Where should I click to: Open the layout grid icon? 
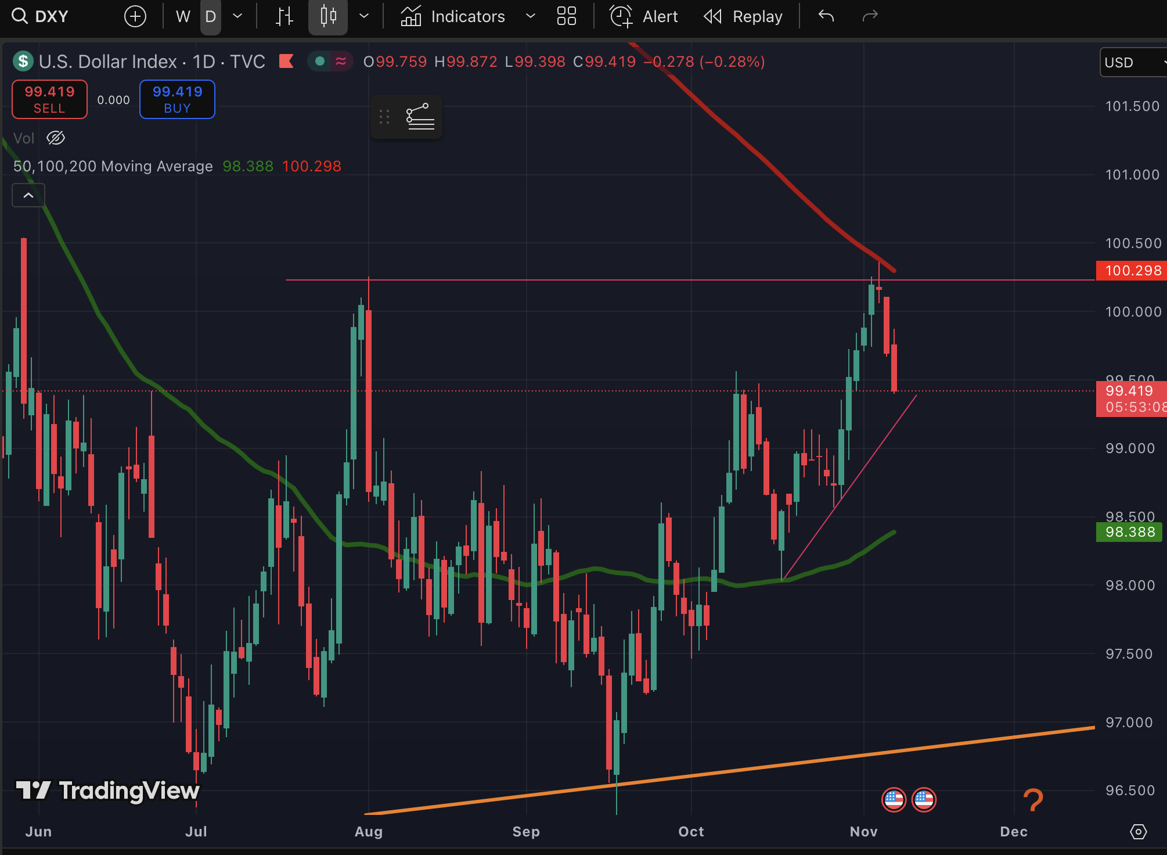566,16
